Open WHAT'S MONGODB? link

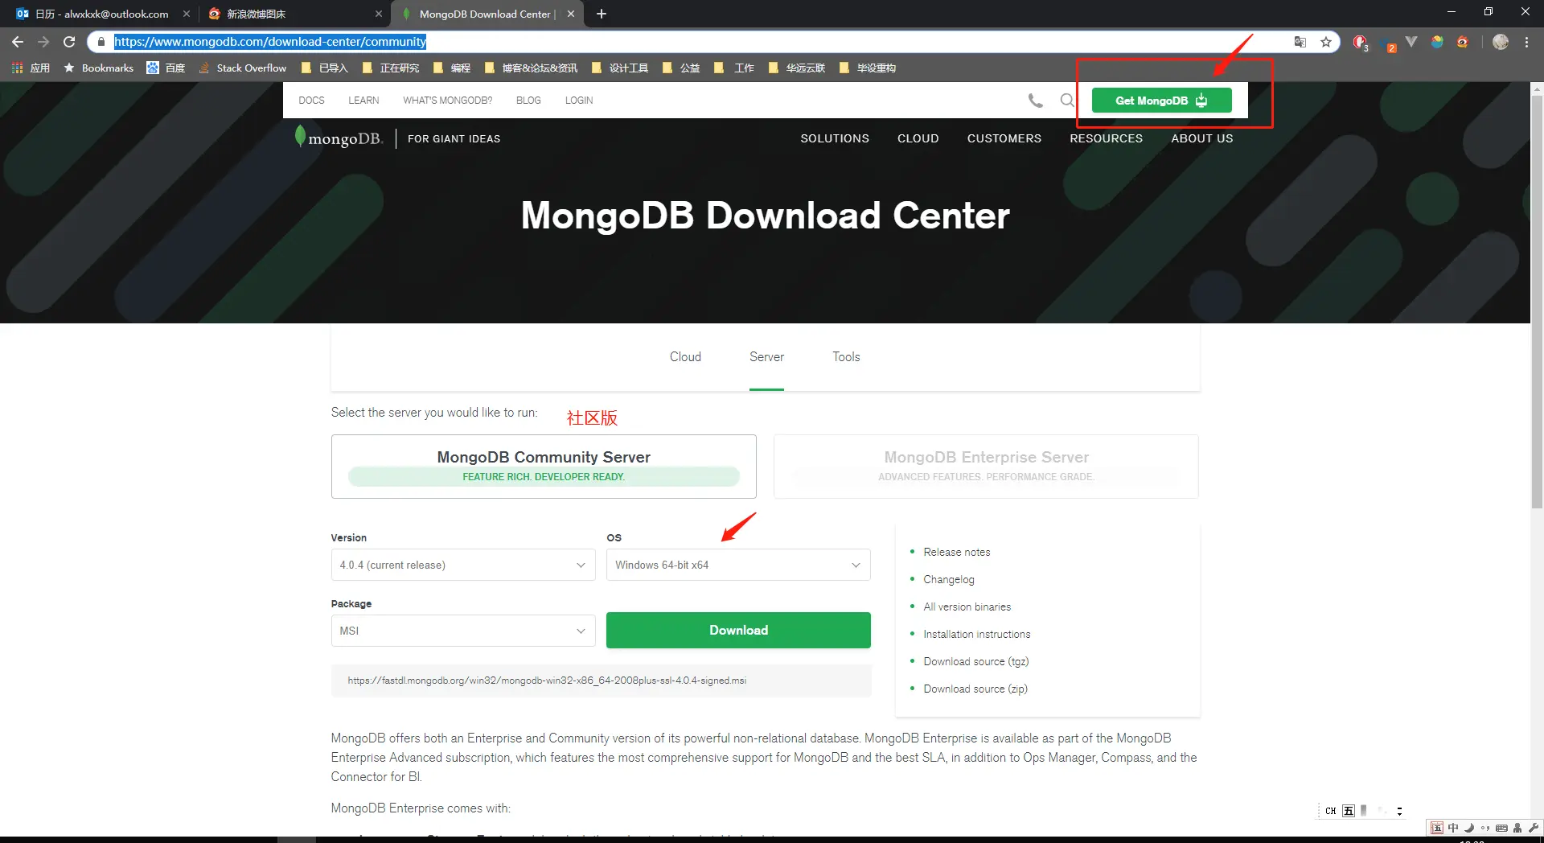click(447, 101)
